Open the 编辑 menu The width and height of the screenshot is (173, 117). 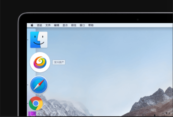56,25
